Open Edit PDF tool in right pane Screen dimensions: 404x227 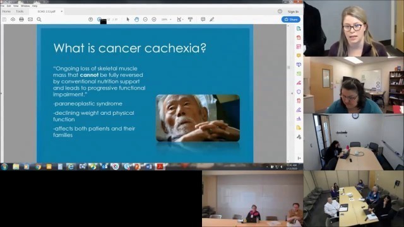(299, 47)
